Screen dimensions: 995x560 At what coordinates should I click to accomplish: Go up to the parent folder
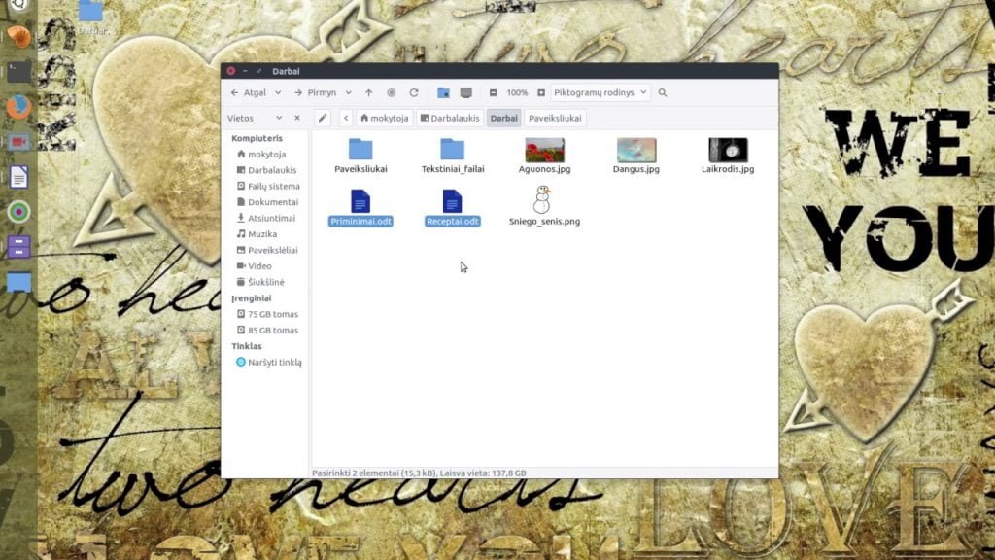coord(368,92)
